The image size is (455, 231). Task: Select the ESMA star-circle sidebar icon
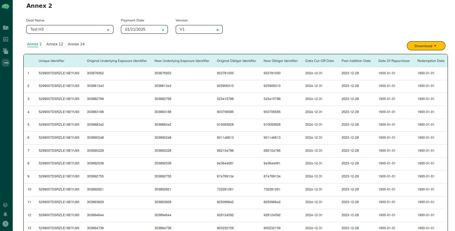pyautogui.click(x=6, y=63)
